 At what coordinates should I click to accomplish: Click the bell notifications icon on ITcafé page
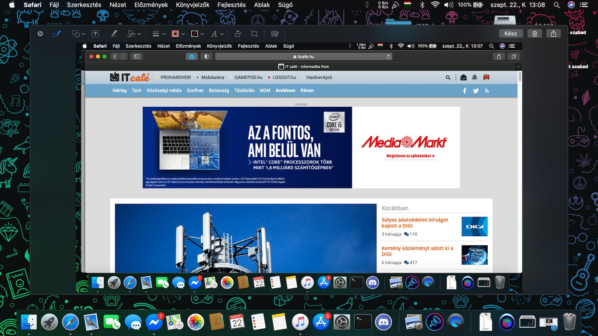click(475, 77)
